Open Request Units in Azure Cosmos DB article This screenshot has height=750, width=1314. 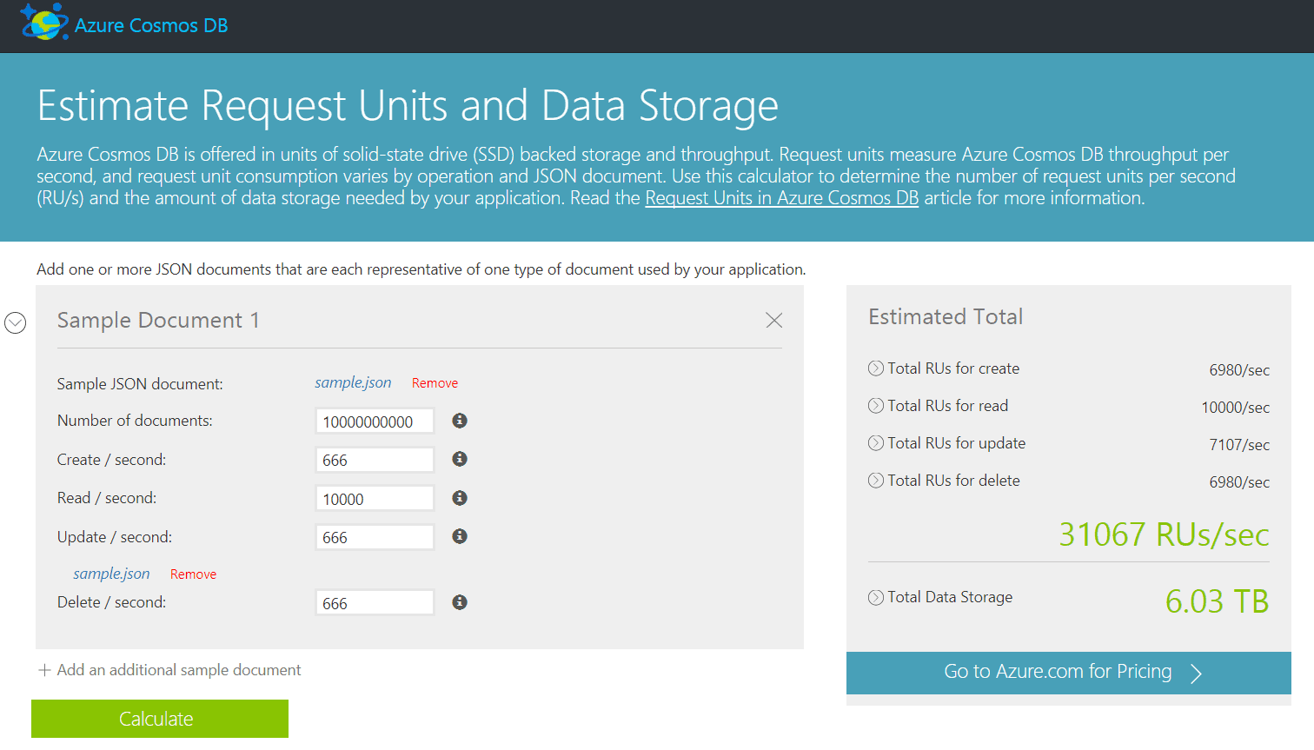coord(781,198)
